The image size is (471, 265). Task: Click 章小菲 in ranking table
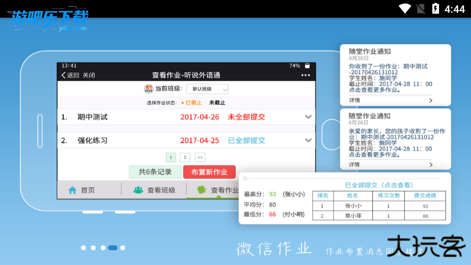(x=353, y=216)
